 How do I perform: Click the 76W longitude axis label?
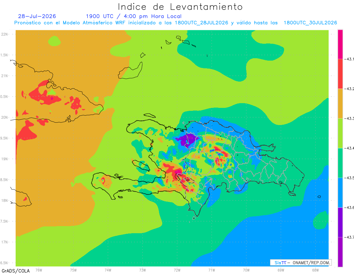39,270
